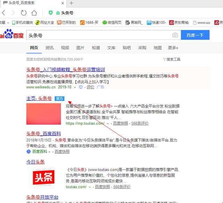Click the green lock icon in address bar
Viewport: 223px width, 203px height.
pos(58,13)
